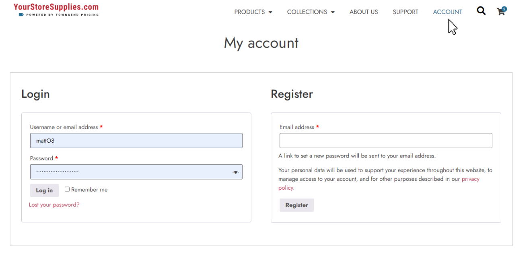Go to the ABOUT US page
Image resolution: width=531 pixels, height=254 pixels.
364,12
